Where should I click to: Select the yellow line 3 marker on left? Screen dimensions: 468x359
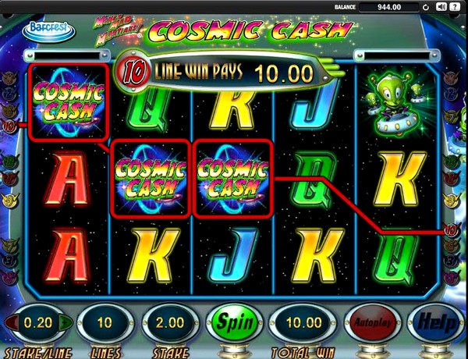9,200
